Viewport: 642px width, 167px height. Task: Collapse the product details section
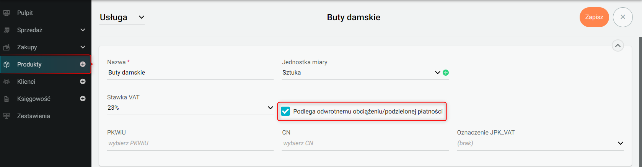coord(618,46)
